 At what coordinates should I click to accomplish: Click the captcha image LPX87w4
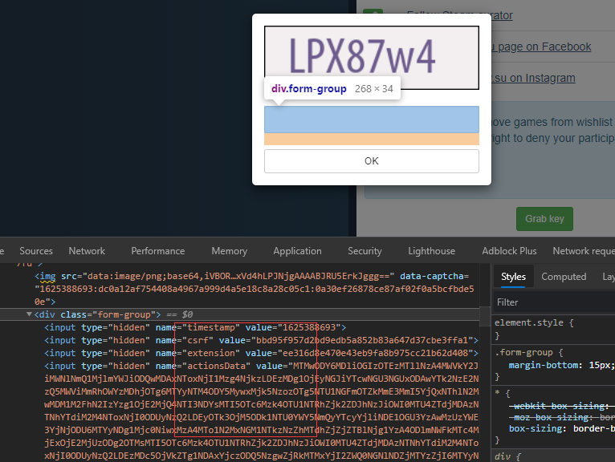(372, 58)
